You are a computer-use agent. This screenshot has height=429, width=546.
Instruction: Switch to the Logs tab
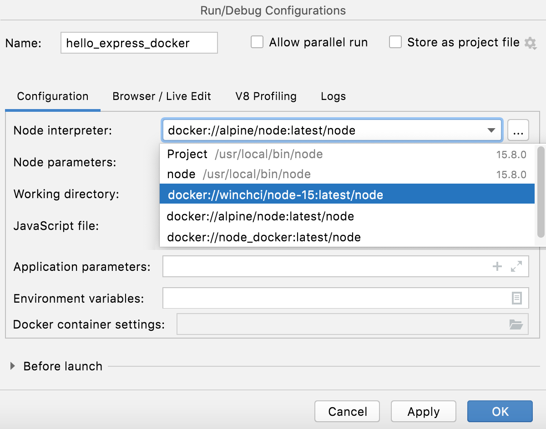point(333,96)
